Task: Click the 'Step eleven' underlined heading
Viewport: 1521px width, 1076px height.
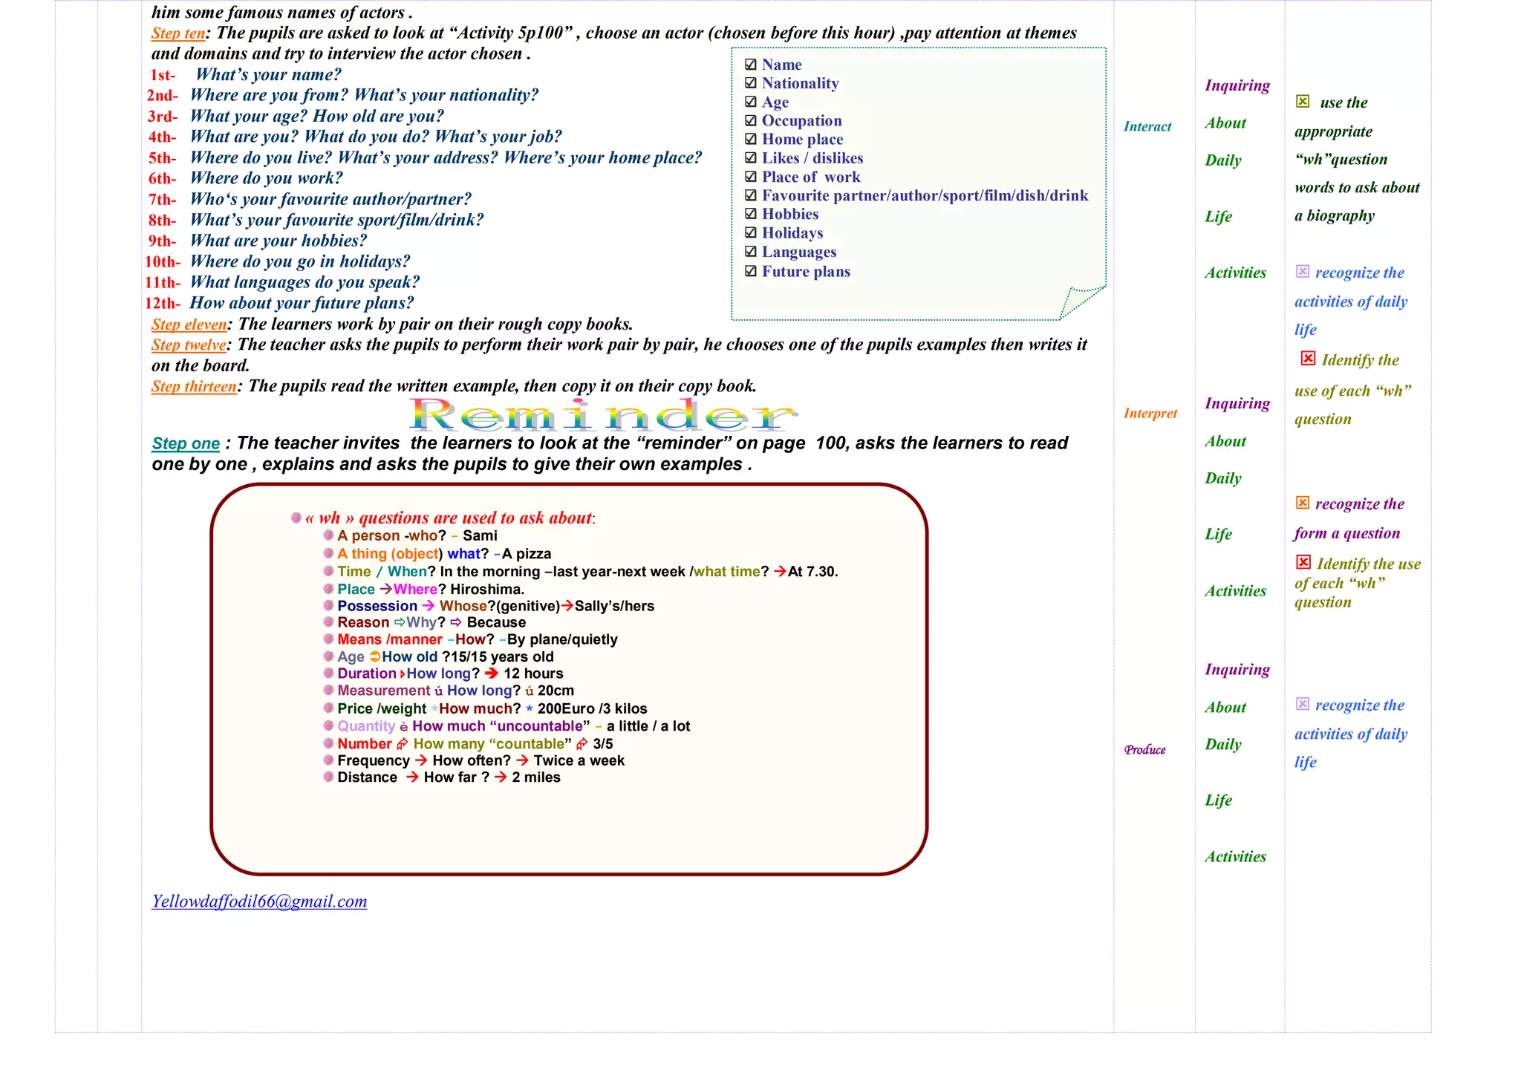Action: point(189,325)
